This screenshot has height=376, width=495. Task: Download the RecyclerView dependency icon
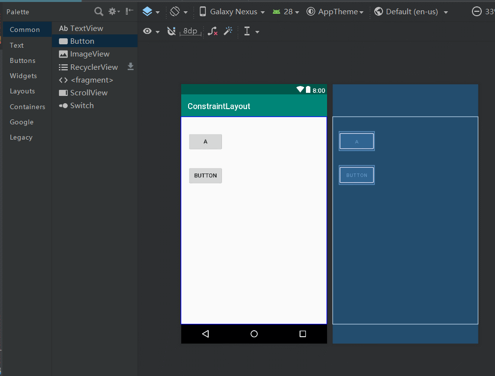tap(131, 67)
